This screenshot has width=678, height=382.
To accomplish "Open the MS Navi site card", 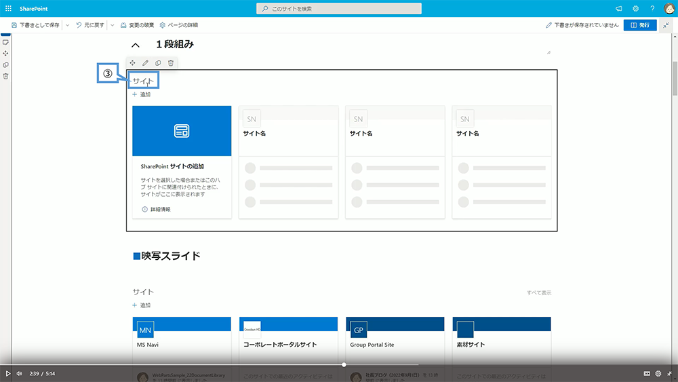I will point(182,342).
